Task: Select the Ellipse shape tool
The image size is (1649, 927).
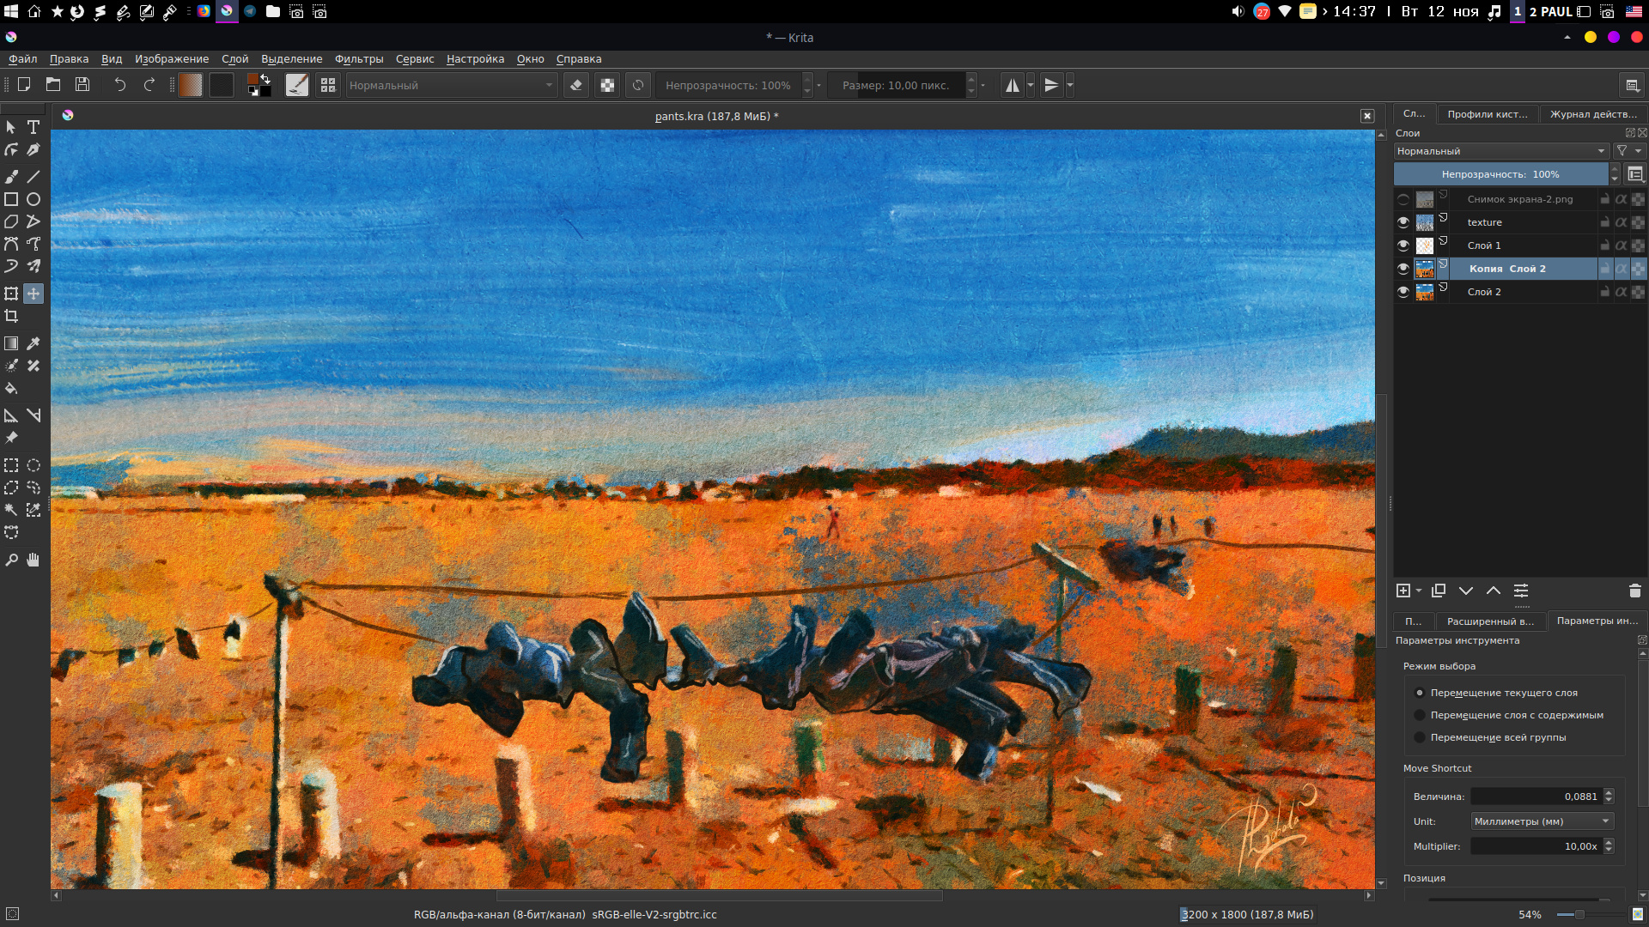Action: (33, 199)
